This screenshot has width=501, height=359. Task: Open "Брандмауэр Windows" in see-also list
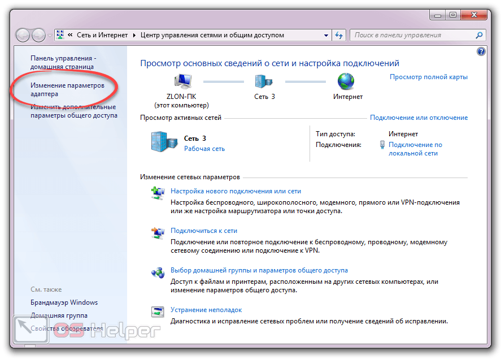pos(64,302)
